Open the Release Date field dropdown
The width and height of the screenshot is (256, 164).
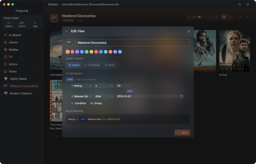point(82,96)
